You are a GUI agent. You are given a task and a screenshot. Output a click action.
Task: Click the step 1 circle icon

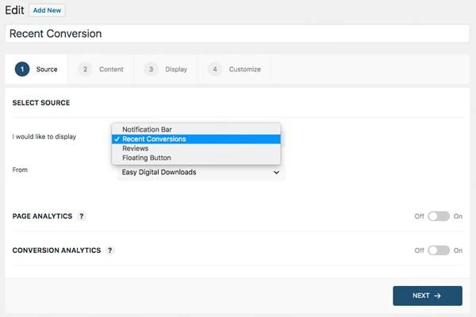(22, 69)
